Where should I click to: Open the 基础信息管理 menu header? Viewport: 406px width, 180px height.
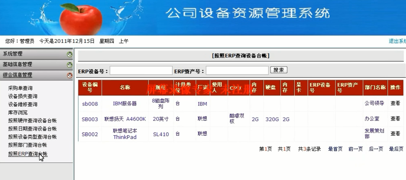click(x=18, y=64)
